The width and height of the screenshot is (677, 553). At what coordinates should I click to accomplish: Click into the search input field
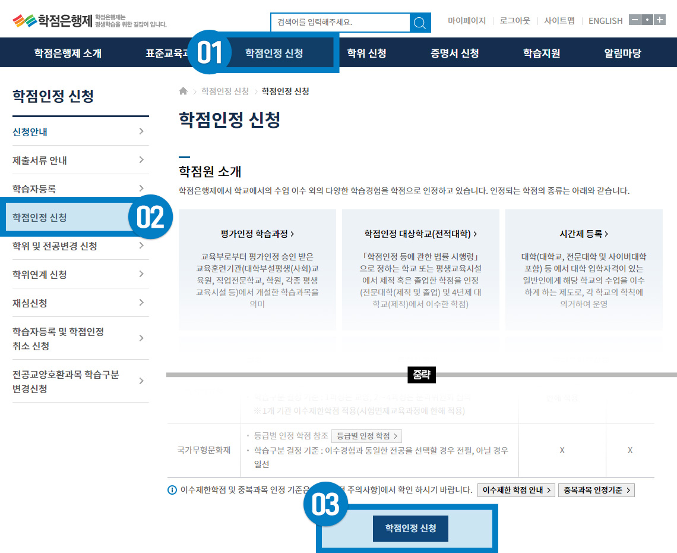tap(340, 23)
